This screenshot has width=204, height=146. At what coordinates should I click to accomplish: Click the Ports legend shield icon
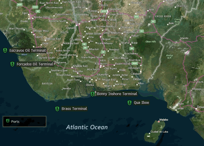tap(8, 121)
